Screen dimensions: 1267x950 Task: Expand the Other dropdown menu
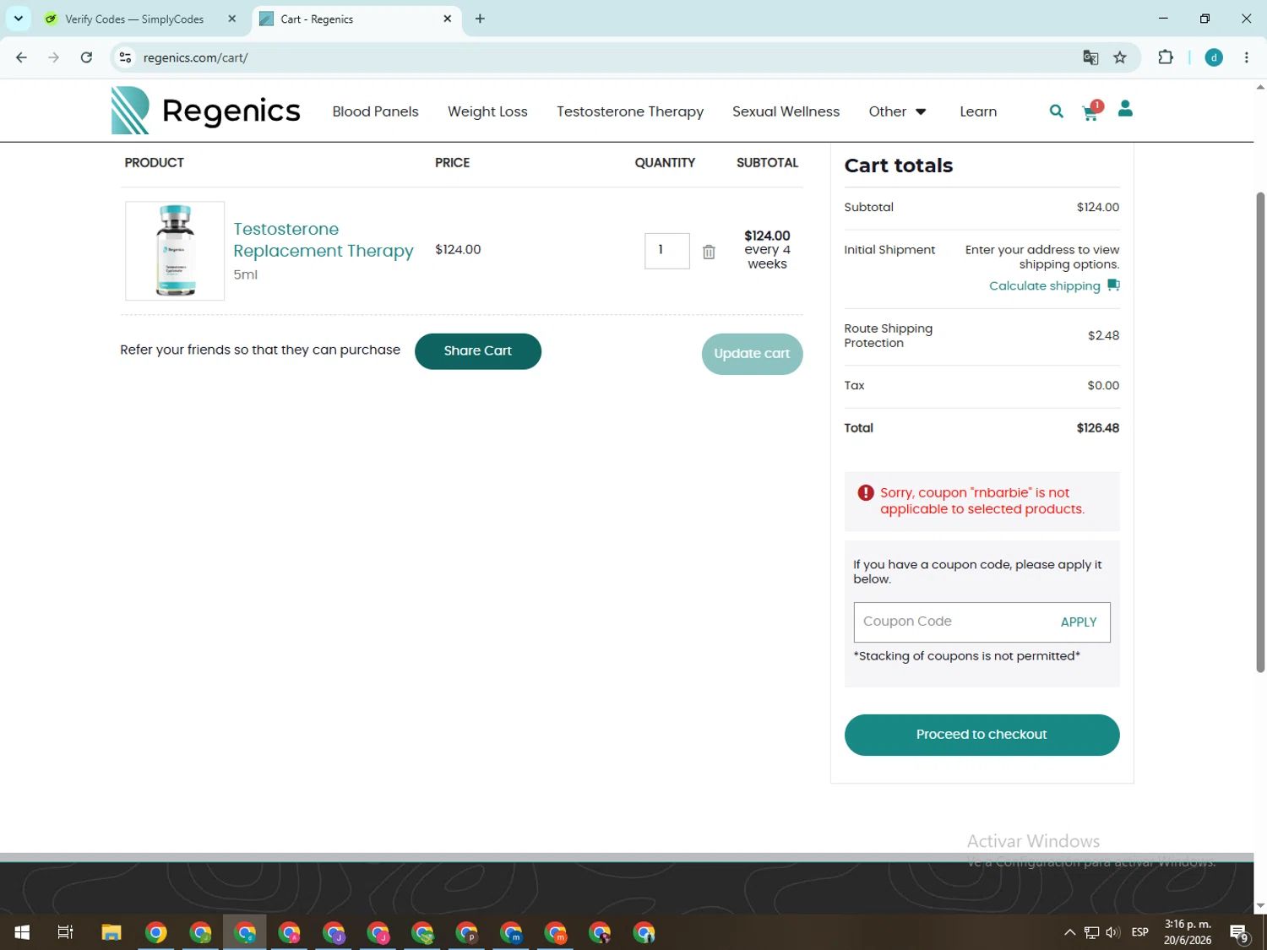coord(897,111)
